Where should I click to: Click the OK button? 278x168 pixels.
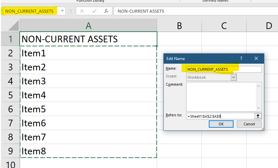pyautogui.click(x=221, y=124)
